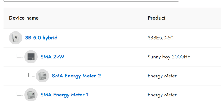Viewport: 221px width, 110px height.
Task: Click tree connector beside SMA Energy Meter 1
Action: coord(20,94)
